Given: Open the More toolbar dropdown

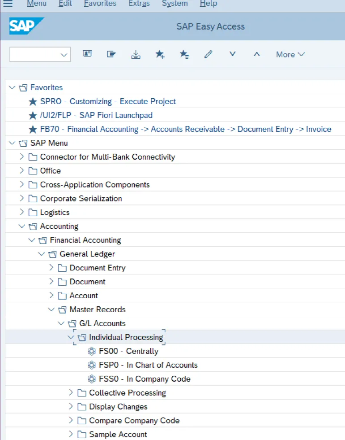Looking at the screenshot, I should [x=290, y=54].
